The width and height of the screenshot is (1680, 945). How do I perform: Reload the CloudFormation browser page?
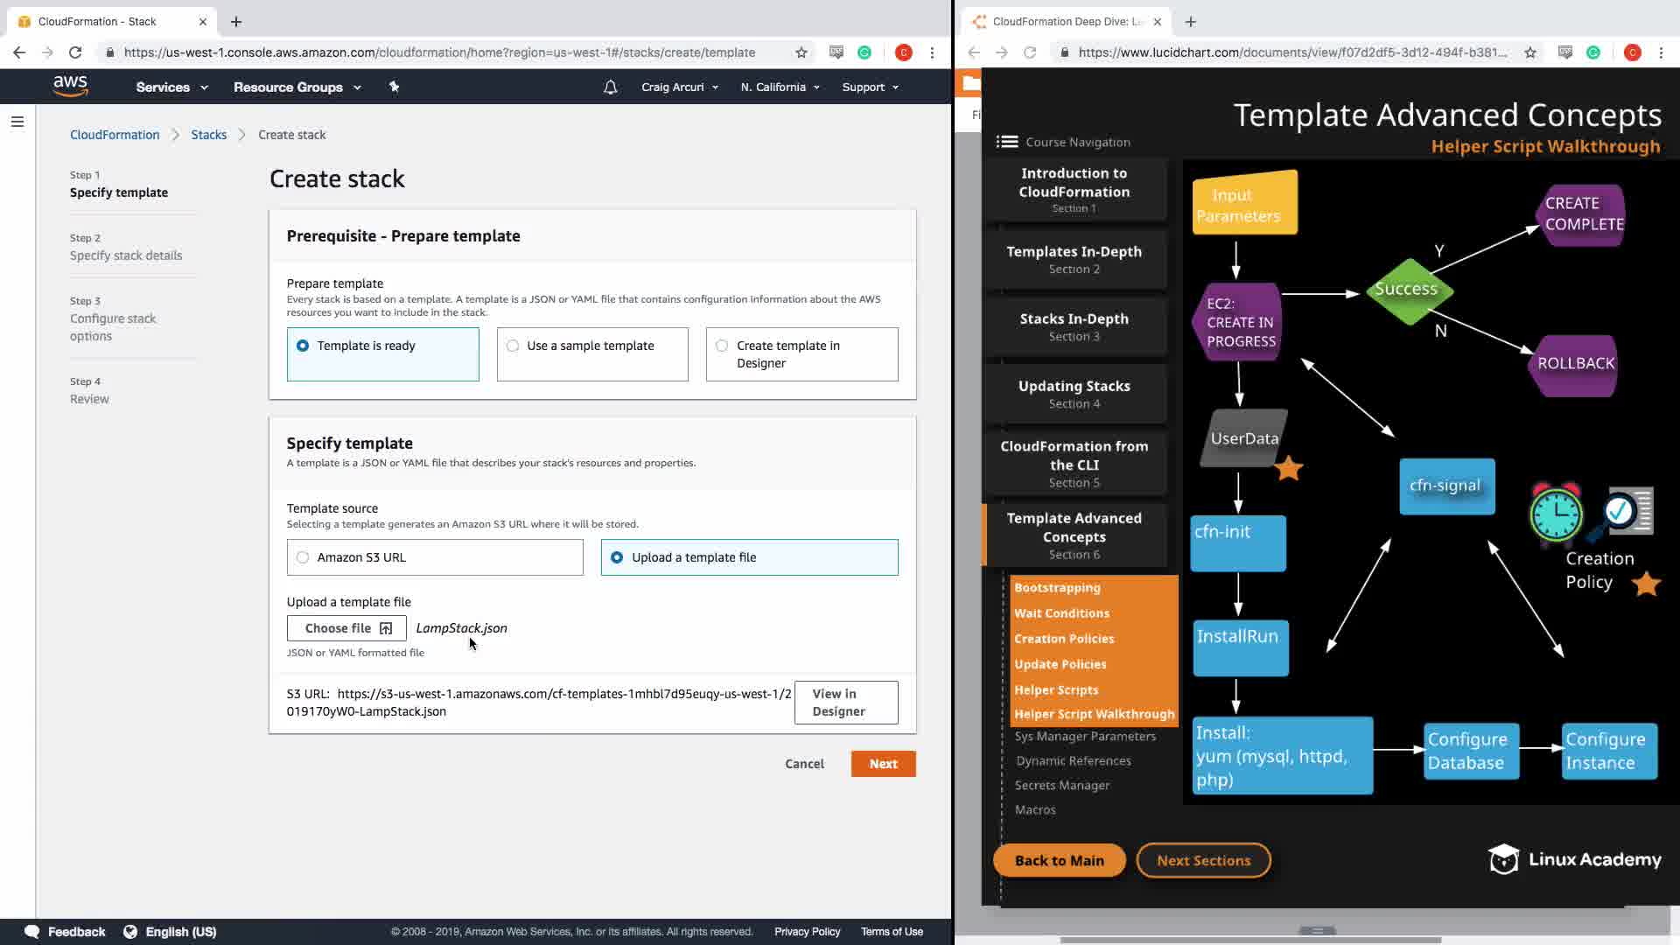point(75,52)
